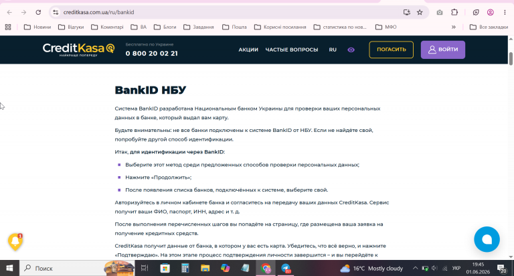This screenshot has width=514, height=276.
Task: Open the extensions puzzle icon
Action: pyautogui.click(x=454, y=13)
